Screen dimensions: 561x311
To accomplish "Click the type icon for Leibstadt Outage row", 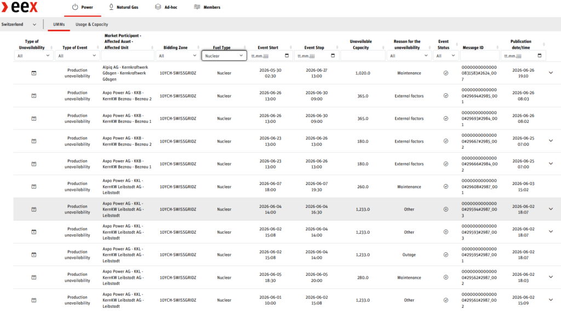I will pyautogui.click(x=33, y=255).
